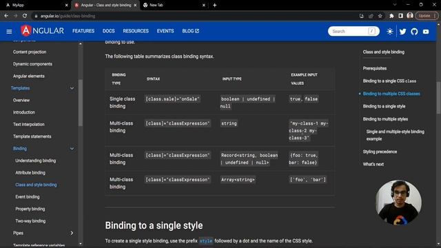Open Introduction in the sidebar
This screenshot has width=441, height=248.
pyautogui.click(x=24, y=112)
